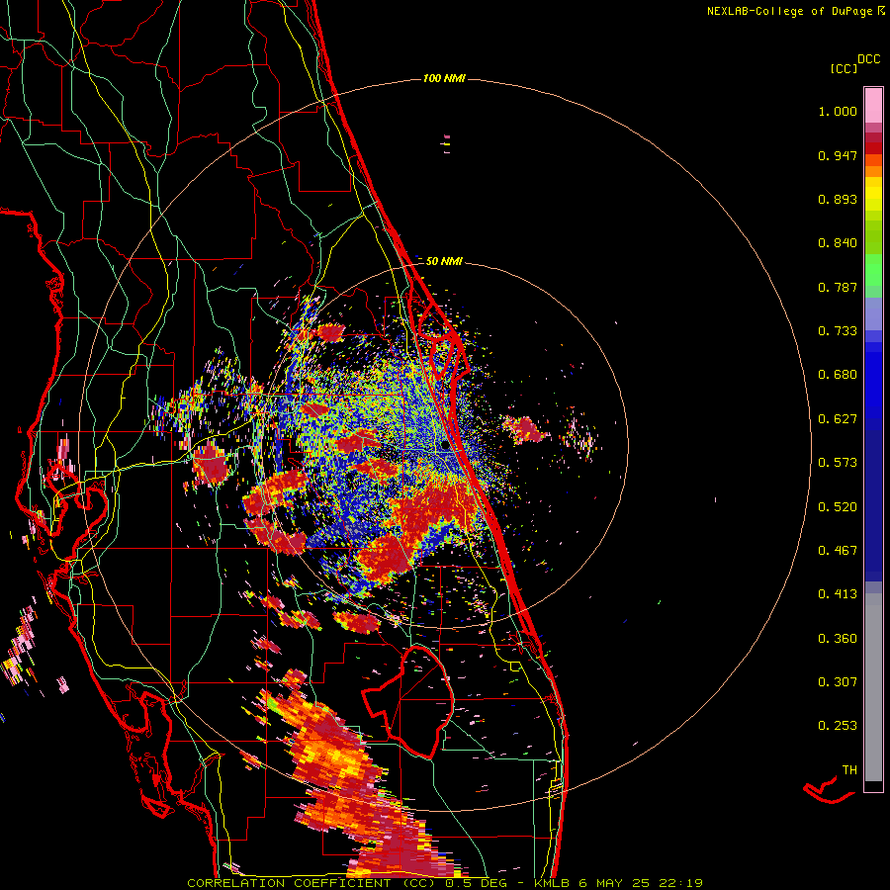Click the 0.733 legend value
Screen dimensions: 890x890
838,331
